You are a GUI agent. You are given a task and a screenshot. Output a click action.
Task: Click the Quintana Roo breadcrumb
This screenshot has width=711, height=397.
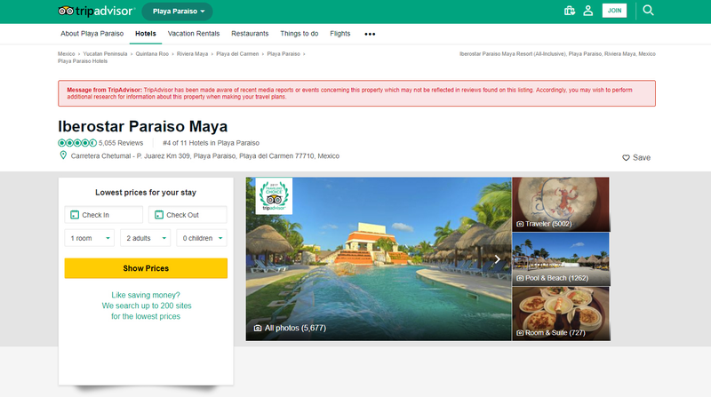click(x=152, y=54)
